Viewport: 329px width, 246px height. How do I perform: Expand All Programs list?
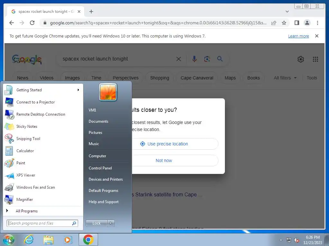[43, 211]
